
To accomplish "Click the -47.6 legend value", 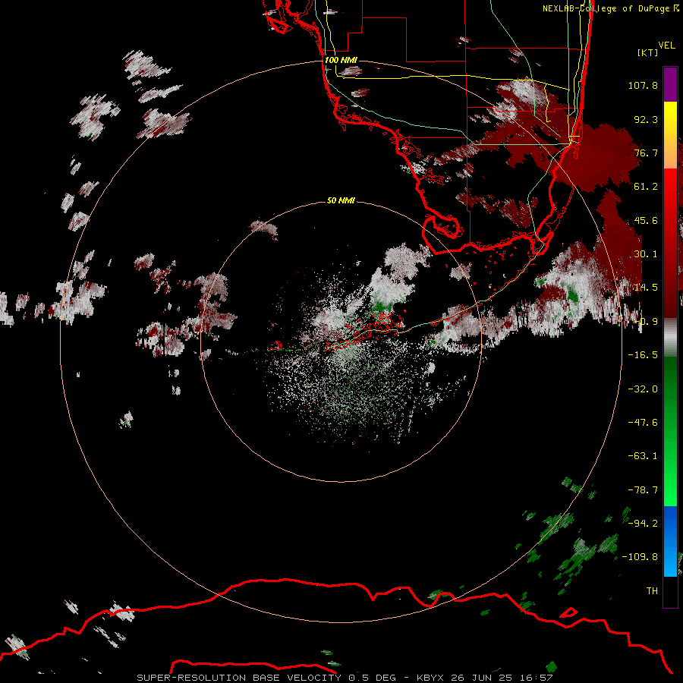I will (x=643, y=423).
